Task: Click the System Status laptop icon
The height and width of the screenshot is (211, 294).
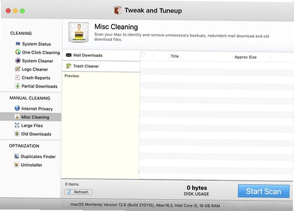Action: click(18, 44)
